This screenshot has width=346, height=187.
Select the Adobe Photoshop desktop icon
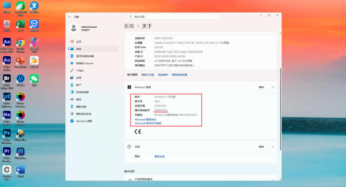7,137
